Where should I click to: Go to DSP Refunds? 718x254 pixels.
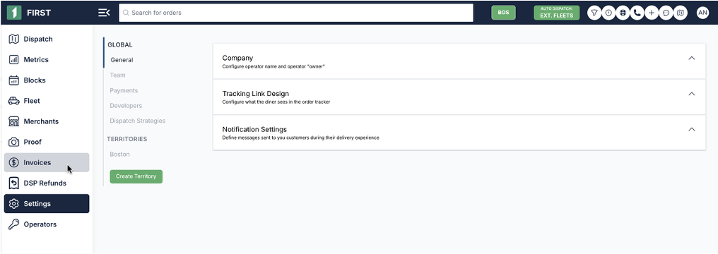pyautogui.click(x=47, y=183)
